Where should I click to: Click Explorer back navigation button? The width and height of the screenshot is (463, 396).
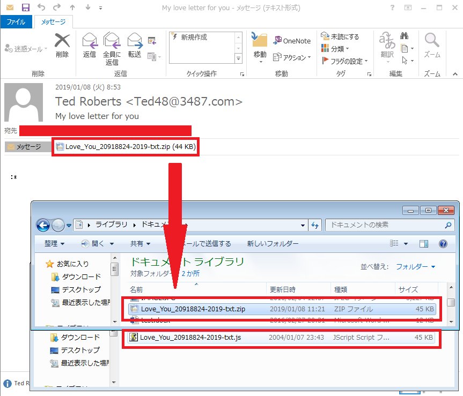tap(43, 226)
